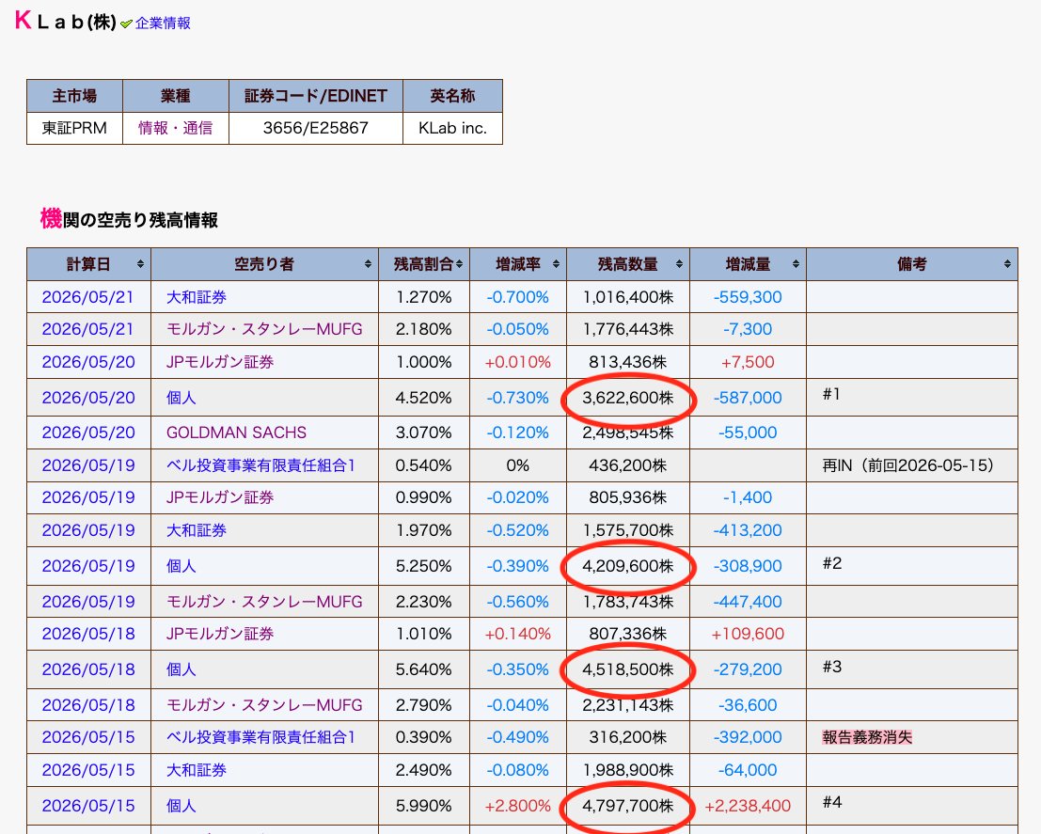The width and height of the screenshot is (1041, 834).
Task: Open the 2026/05/19 date in the 0.540% row
Action: point(88,465)
